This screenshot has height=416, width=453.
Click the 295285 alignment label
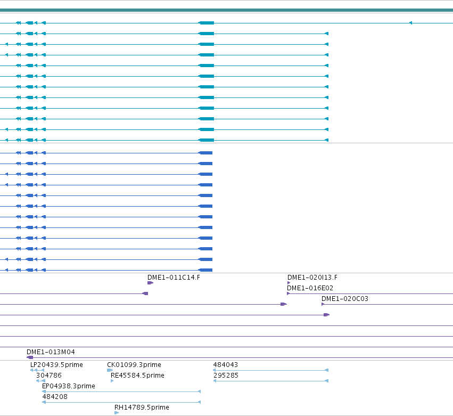[226, 376]
